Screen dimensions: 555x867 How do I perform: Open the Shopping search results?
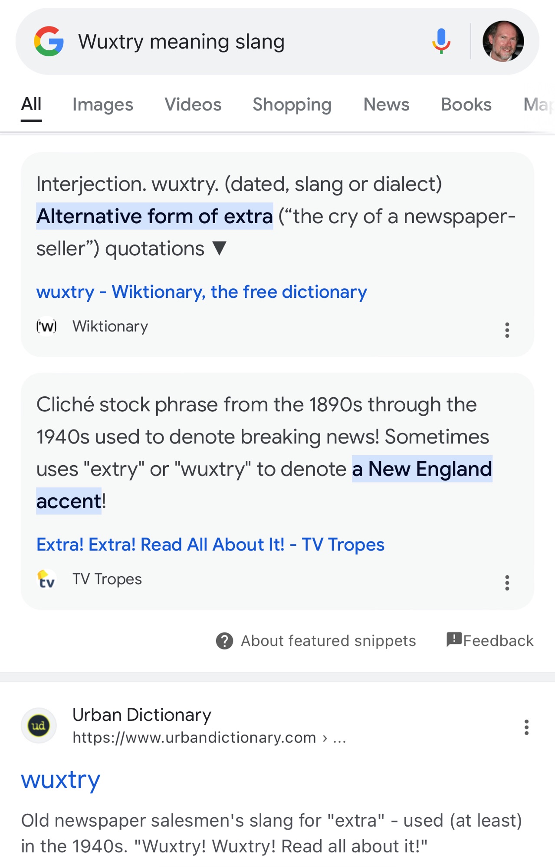[x=292, y=104]
